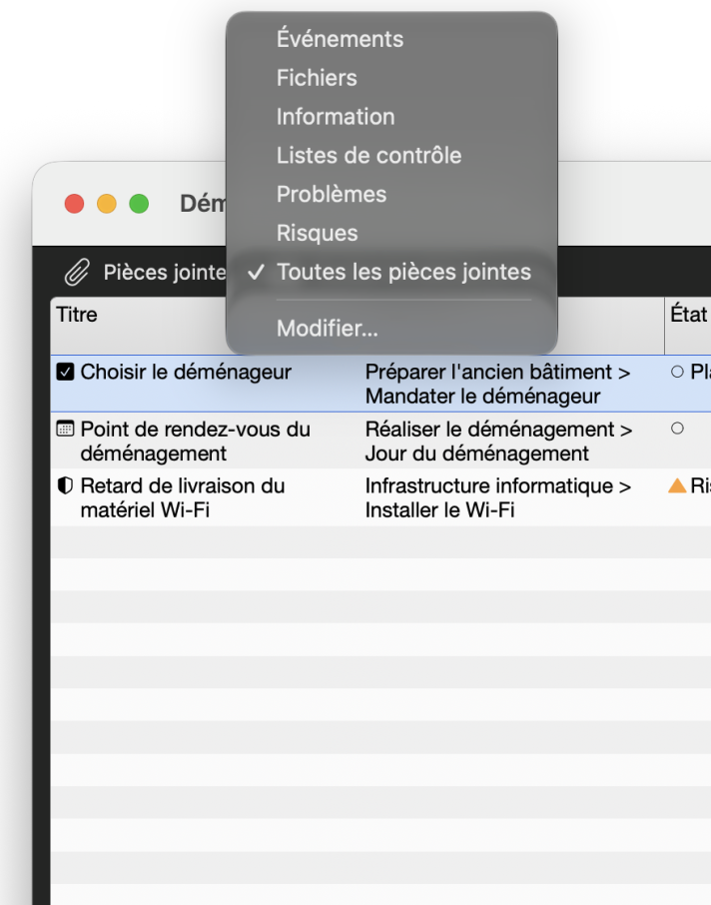The height and width of the screenshot is (905, 711).
Task: Click Infrastructure informatique > Installer le Wi-Fi cell
Action: [x=498, y=498]
